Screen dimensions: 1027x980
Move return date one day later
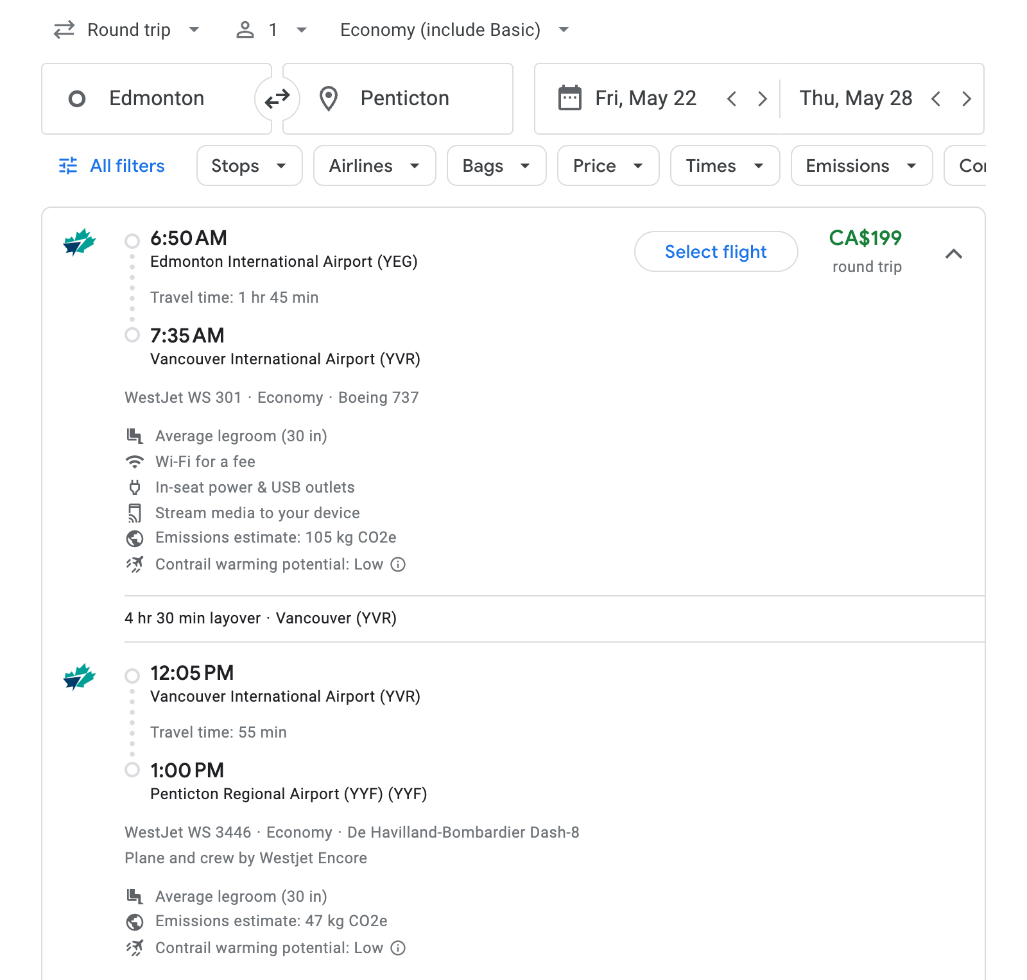coord(966,99)
